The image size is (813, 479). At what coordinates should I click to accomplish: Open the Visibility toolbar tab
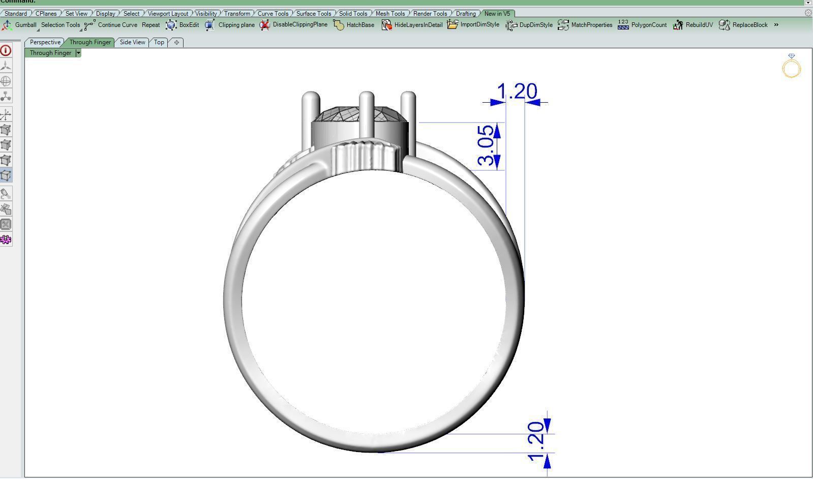pyautogui.click(x=206, y=14)
